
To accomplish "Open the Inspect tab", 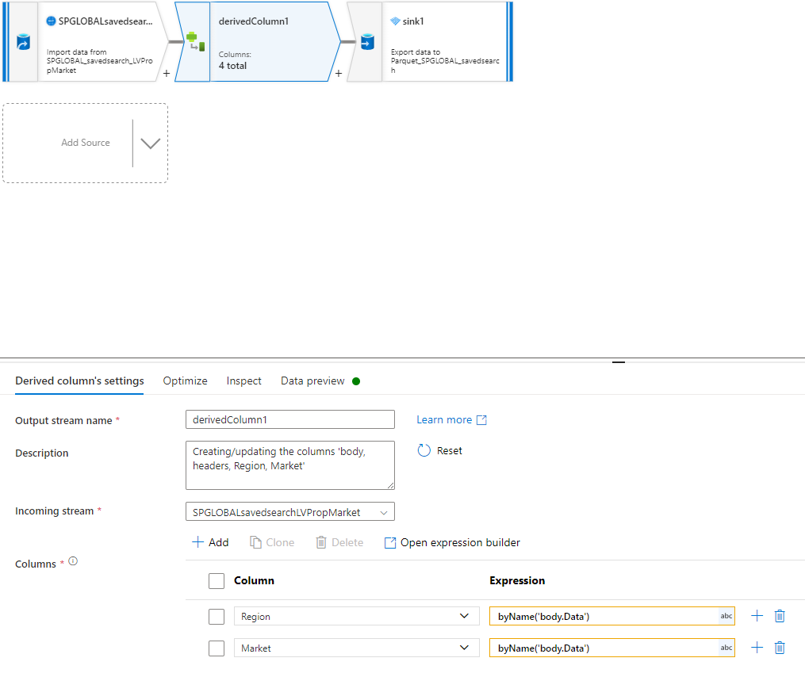I will [243, 381].
